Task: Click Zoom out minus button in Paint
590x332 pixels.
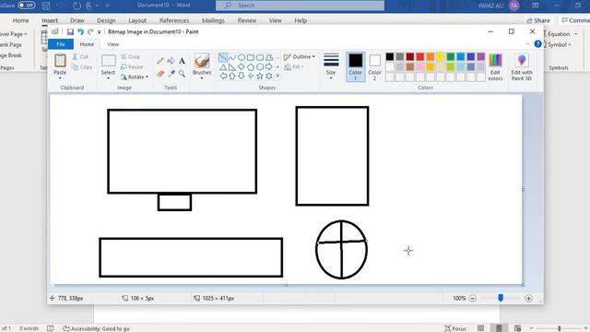Action: tap(473, 298)
